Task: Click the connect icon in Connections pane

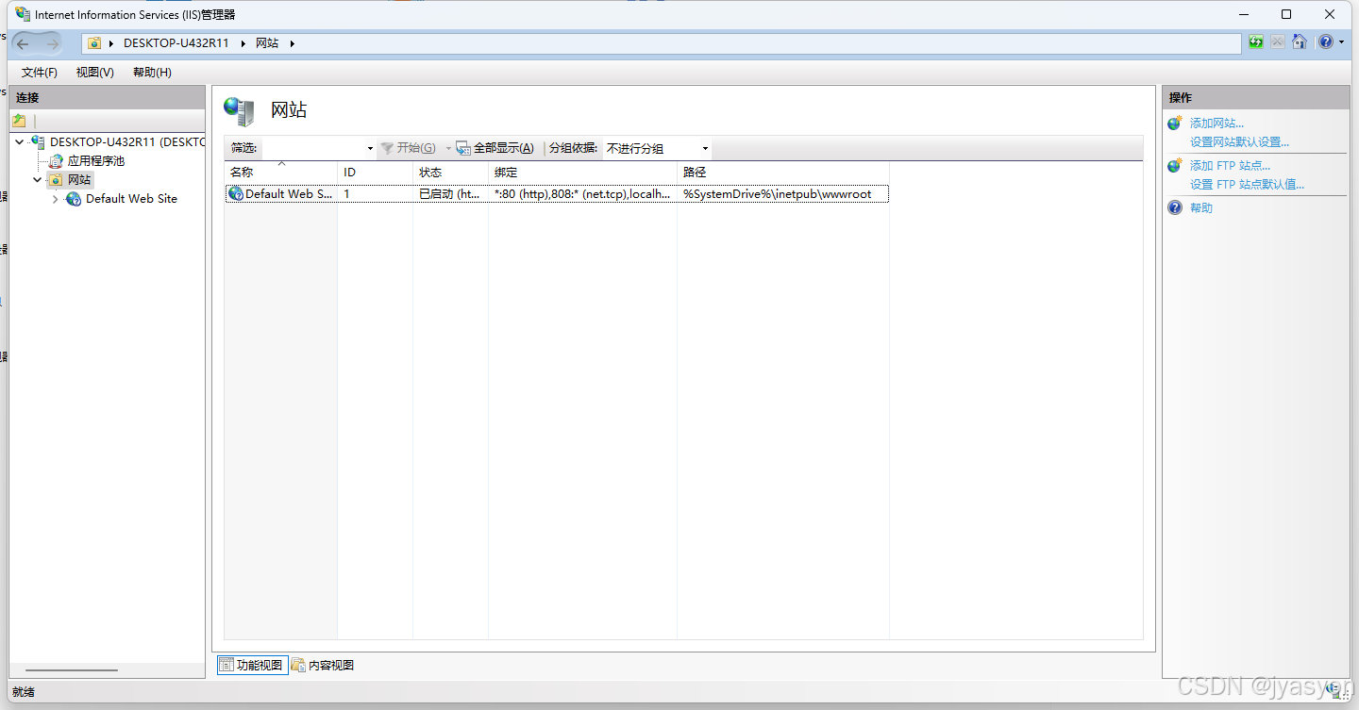Action: (19, 121)
